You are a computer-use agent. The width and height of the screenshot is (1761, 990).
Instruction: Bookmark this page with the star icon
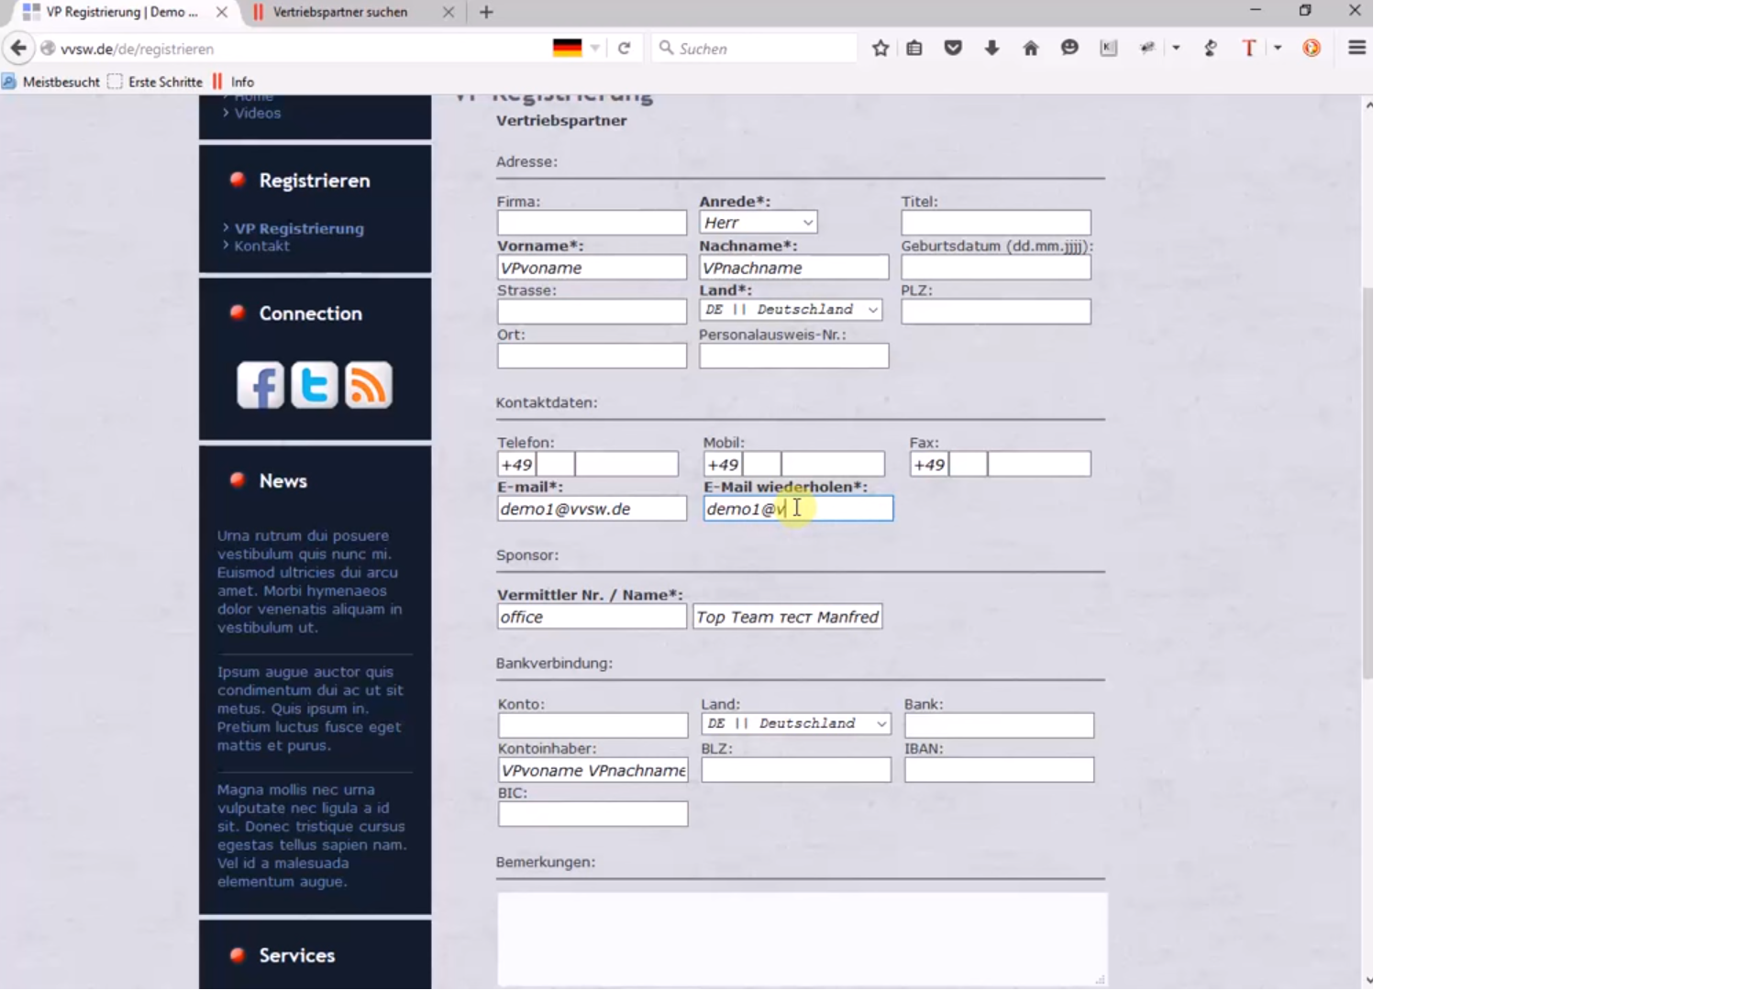[880, 48]
